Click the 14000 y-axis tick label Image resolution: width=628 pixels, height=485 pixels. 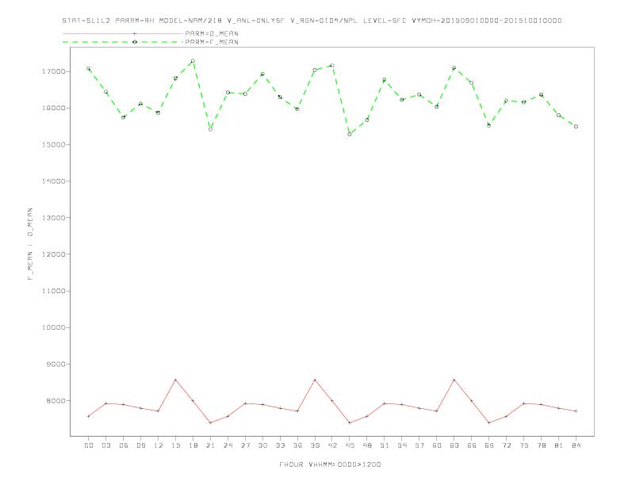53,181
